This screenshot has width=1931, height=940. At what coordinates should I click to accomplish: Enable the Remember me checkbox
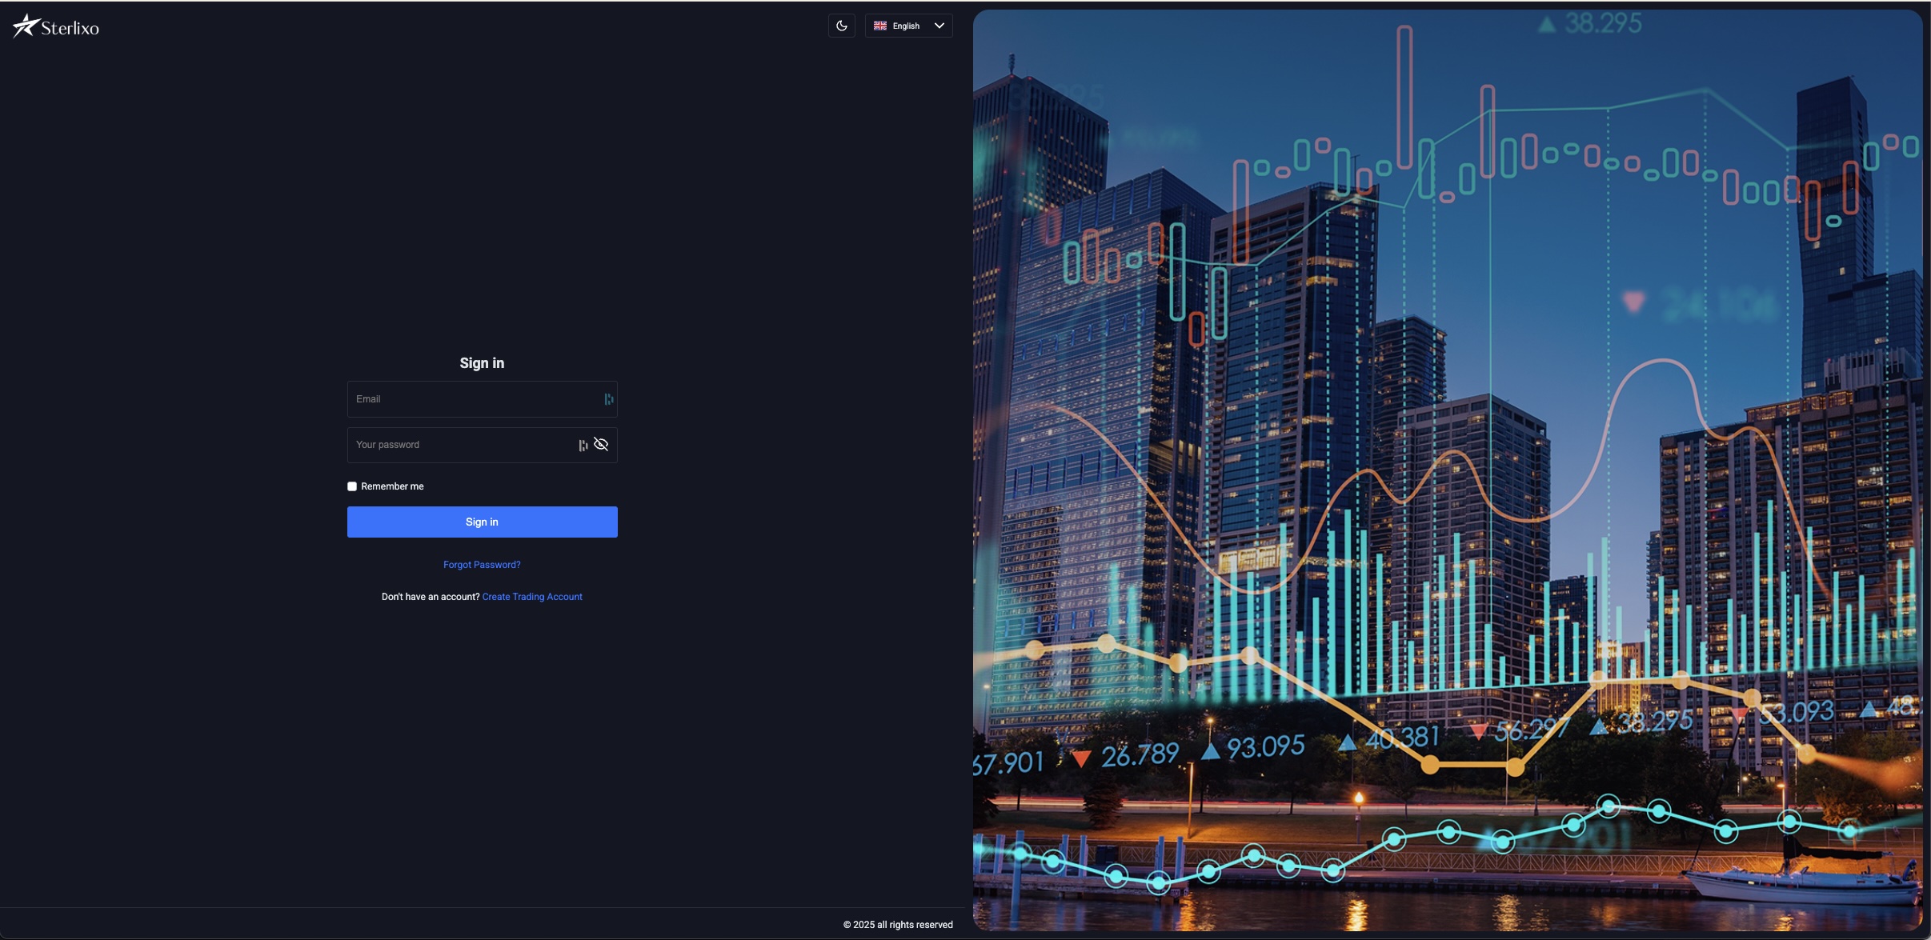352,486
